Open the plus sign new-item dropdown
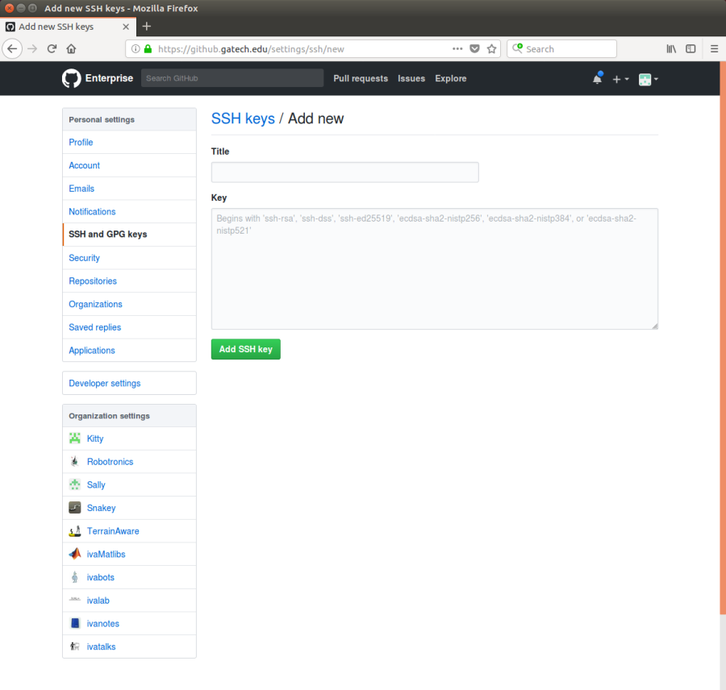Screen dimensions: 726x690 [x=617, y=78]
